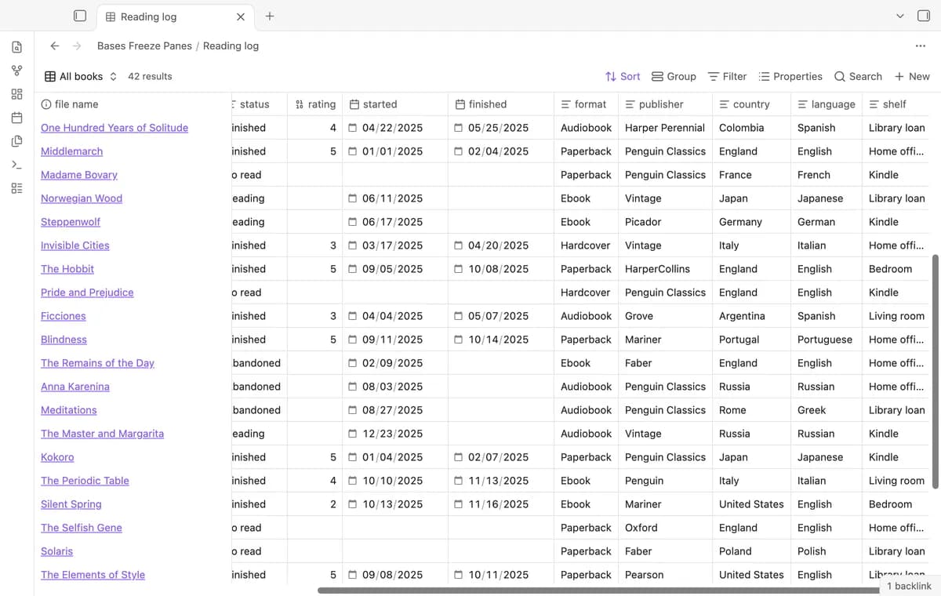Viewport: 941px width, 596px height.
Task: Click the file name column header
Action: click(x=133, y=104)
